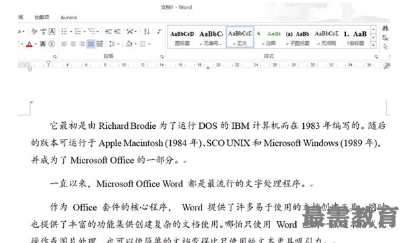Image resolution: width=403 pixels, height=243 pixels.
Task: Click the text 'Microsoft Office Word'
Action: (x=140, y=184)
